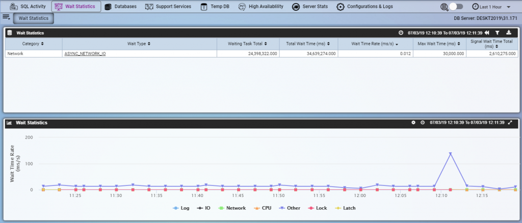
Task: Switch to the Databases tab
Action: click(x=120, y=6)
